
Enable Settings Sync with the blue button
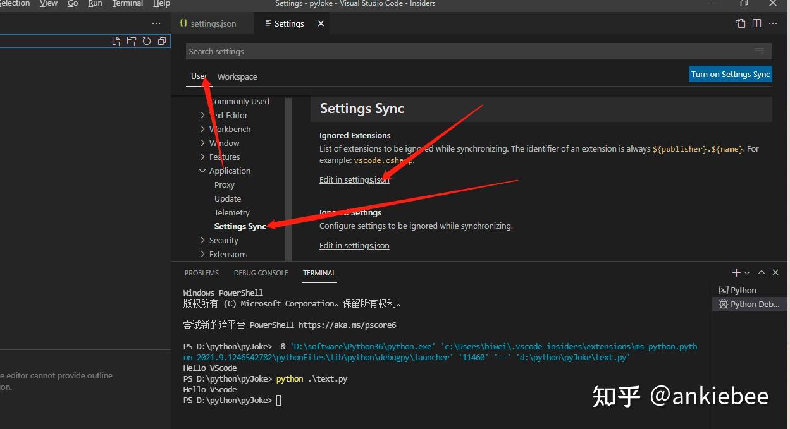click(x=730, y=74)
